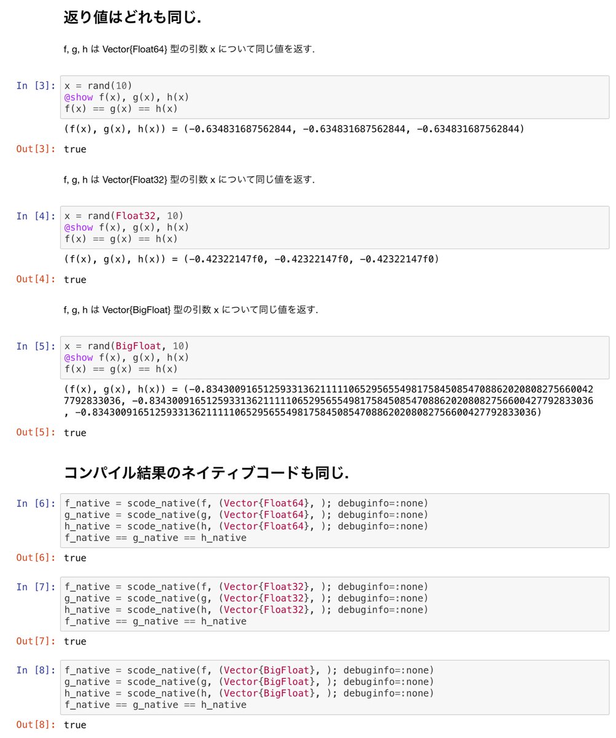Click the g_native BigFloat assignment line
This screenshot has height=738, width=616.
click(x=249, y=681)
